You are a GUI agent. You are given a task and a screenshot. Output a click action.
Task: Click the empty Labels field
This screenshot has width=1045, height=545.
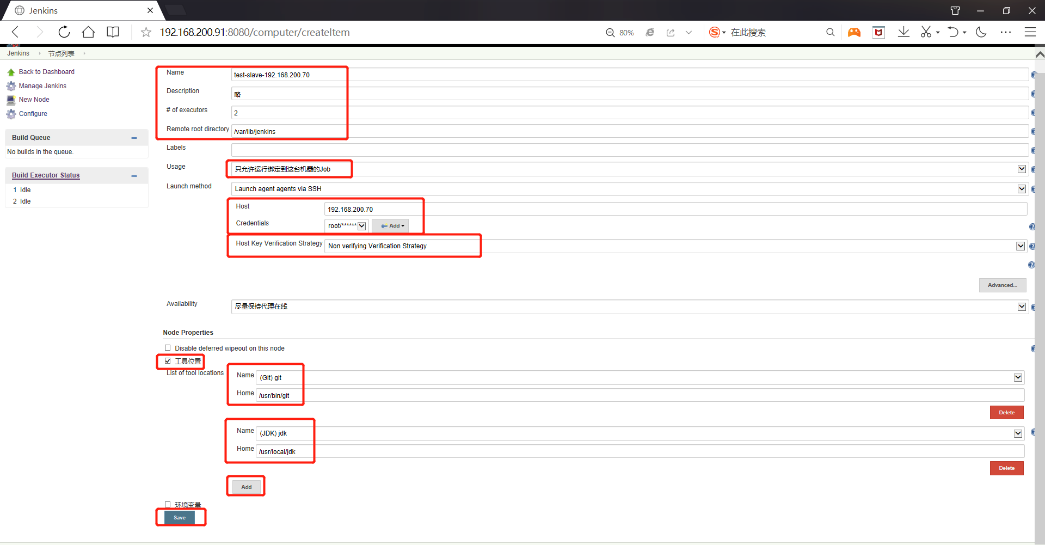click(630, 150)
